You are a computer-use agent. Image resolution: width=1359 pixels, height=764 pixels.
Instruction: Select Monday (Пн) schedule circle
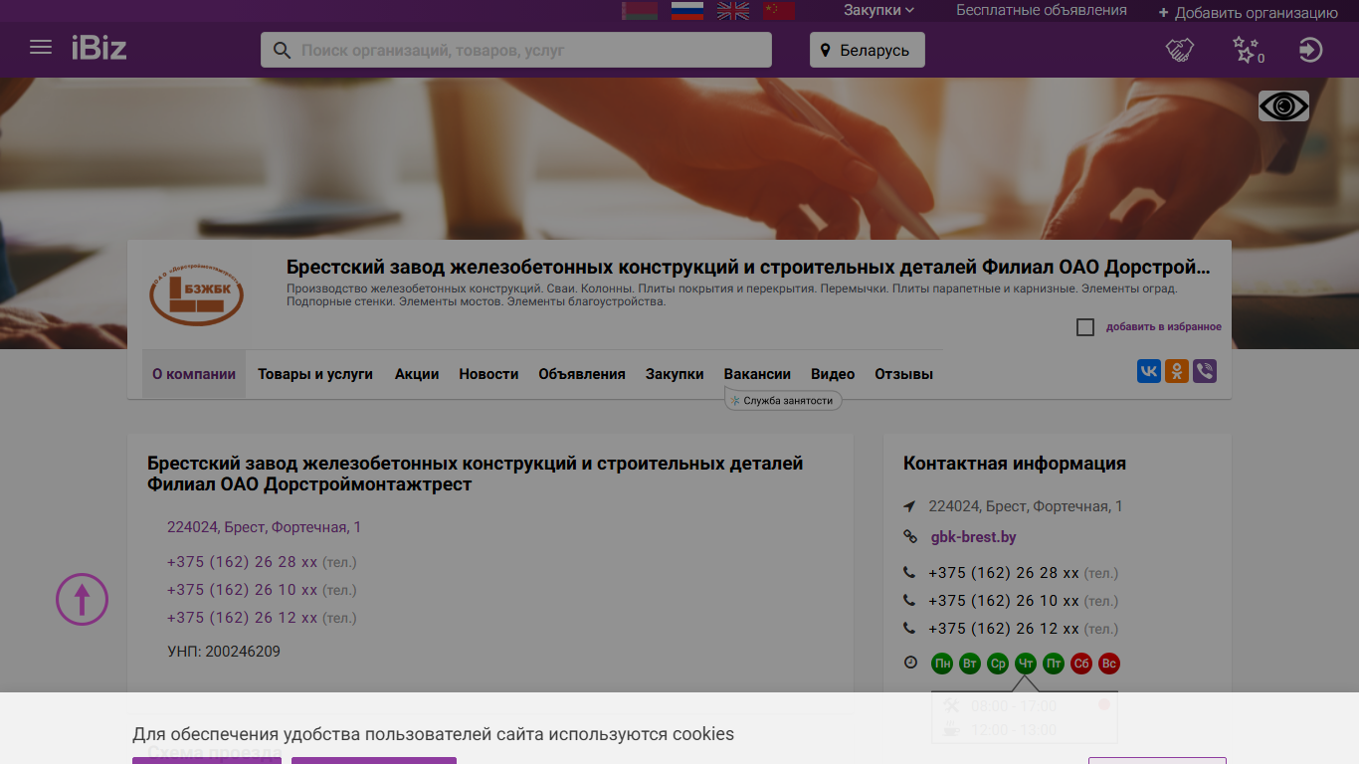pos(942,664)
